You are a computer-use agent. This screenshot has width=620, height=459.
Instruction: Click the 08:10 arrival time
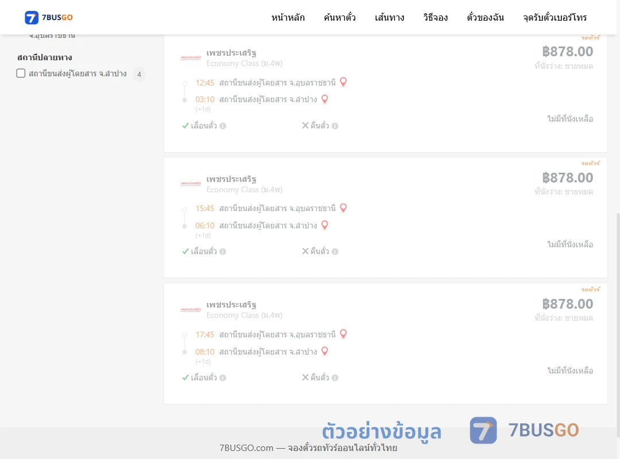click(x=205, y=352)
